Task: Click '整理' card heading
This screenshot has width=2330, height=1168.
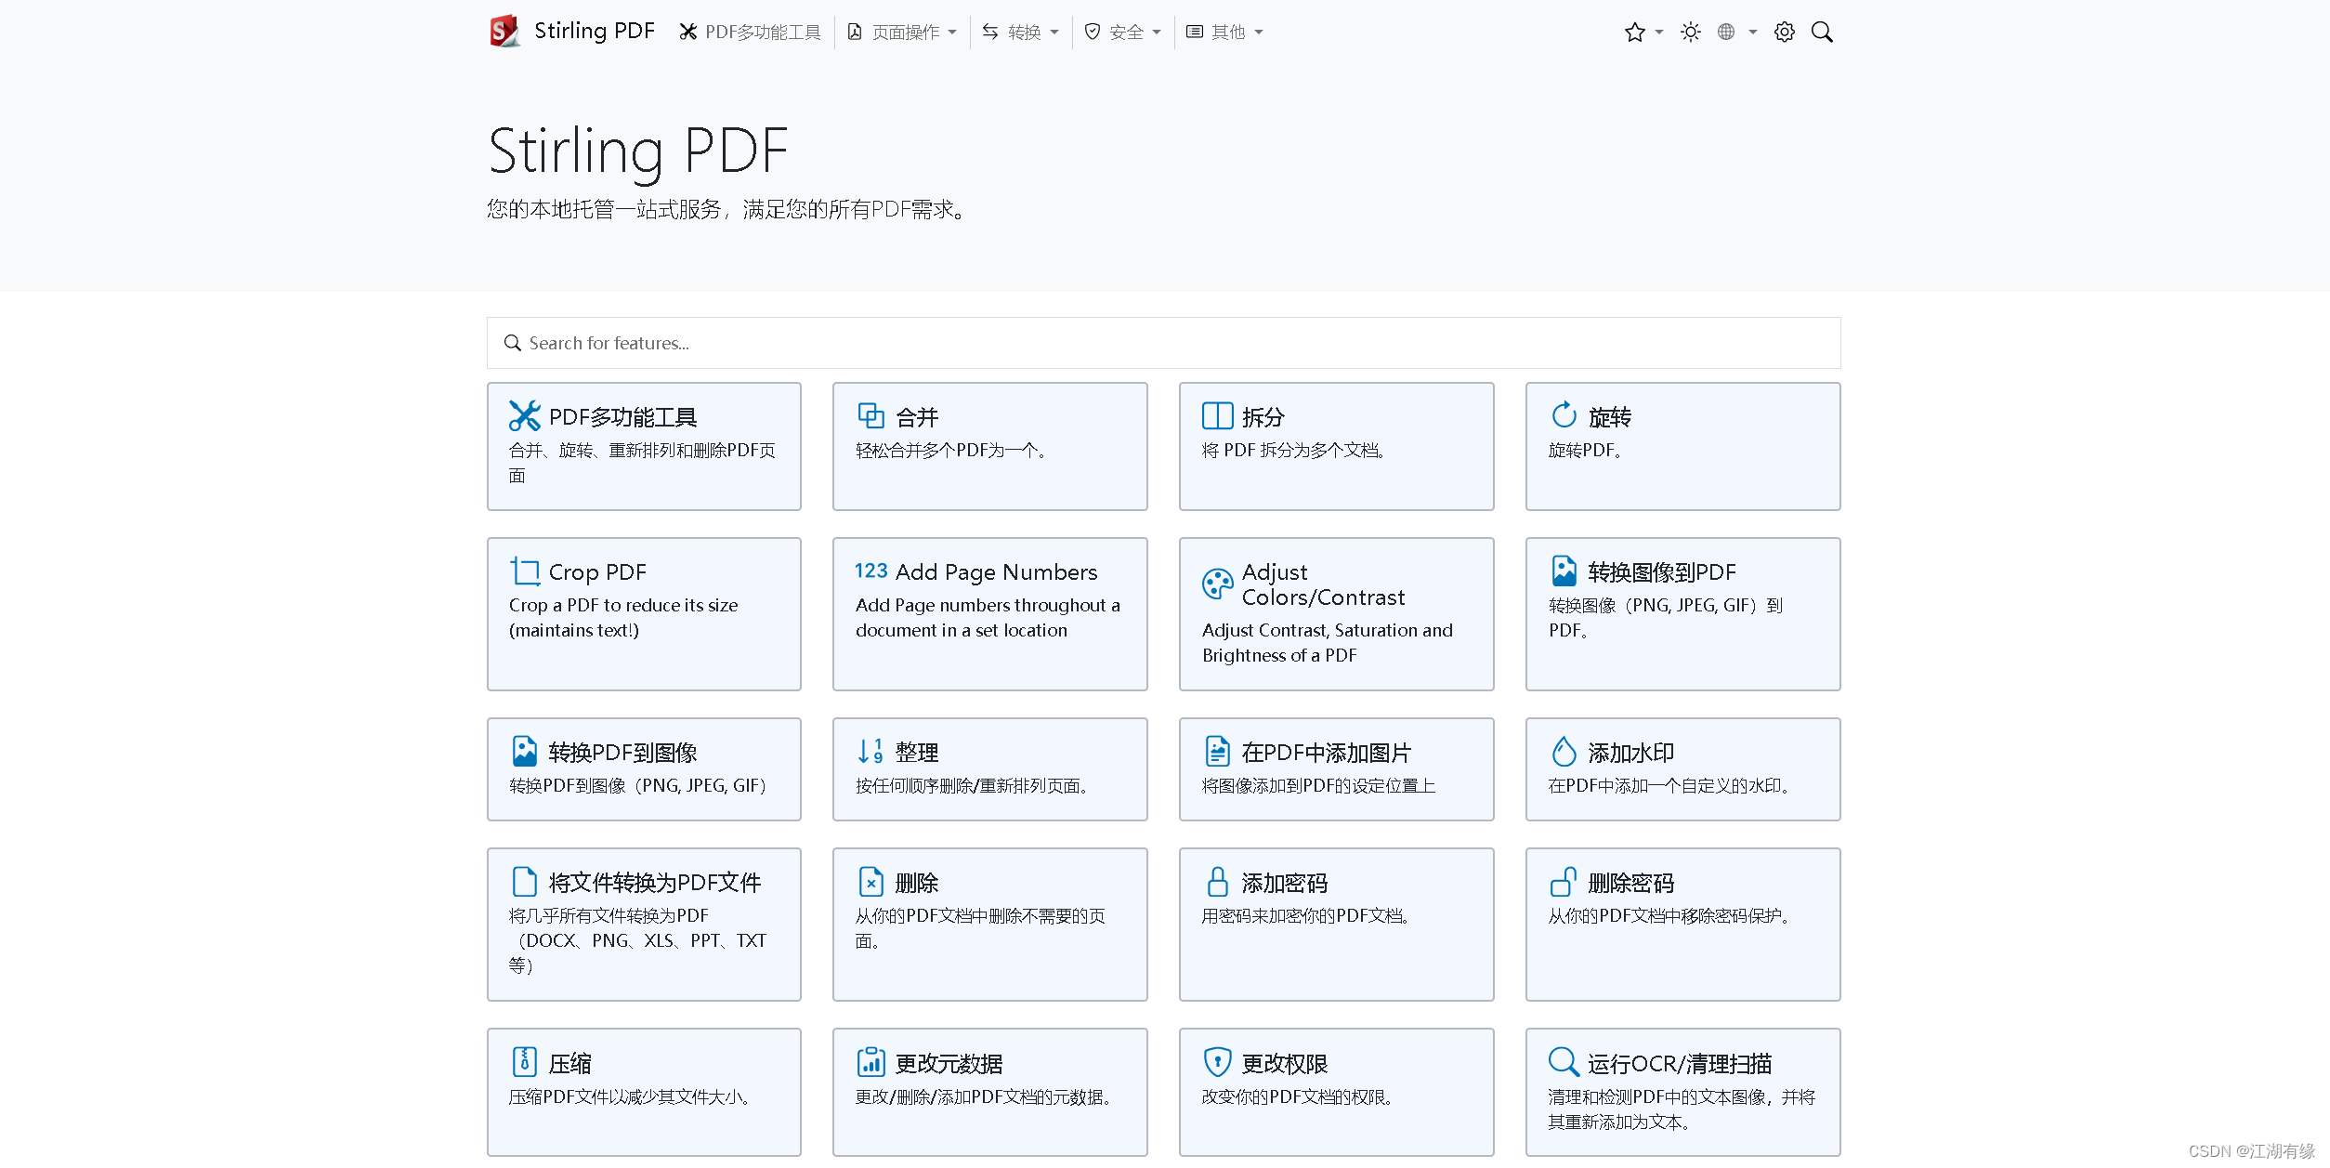Action: coord(917,753)
